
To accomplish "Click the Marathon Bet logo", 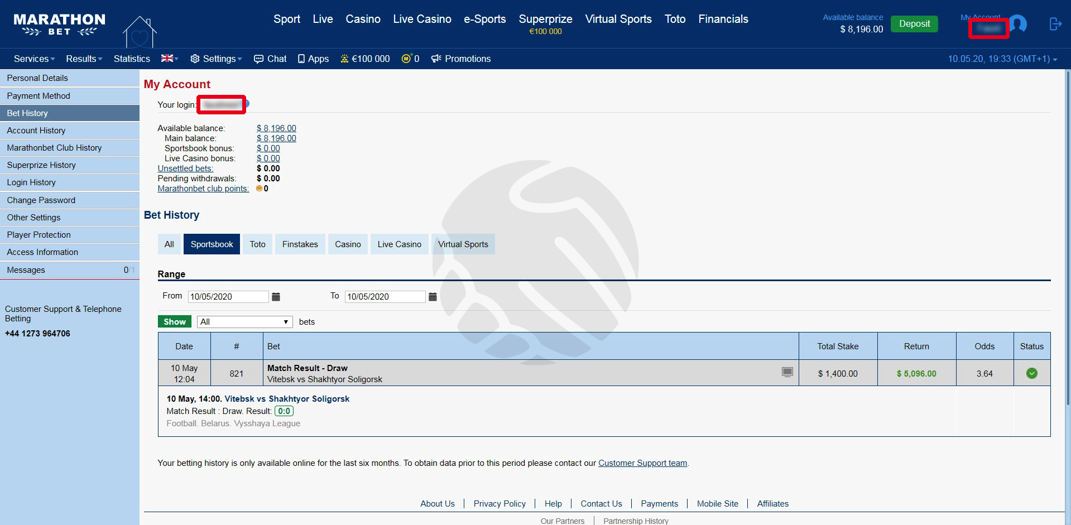I will (59, 25).
